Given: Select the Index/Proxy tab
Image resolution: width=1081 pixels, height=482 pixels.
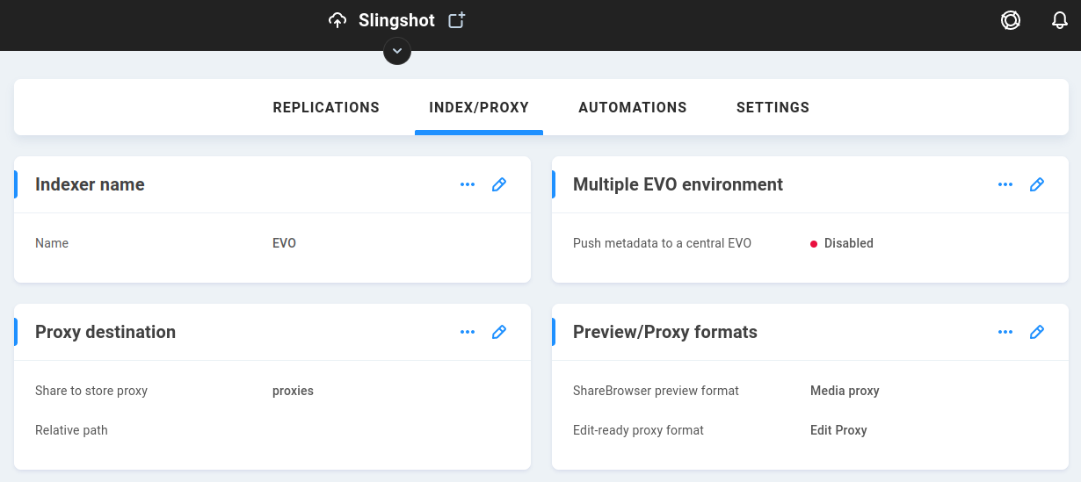Looking at the screenshot, I should pyautogui.click(x=479, y=107).
